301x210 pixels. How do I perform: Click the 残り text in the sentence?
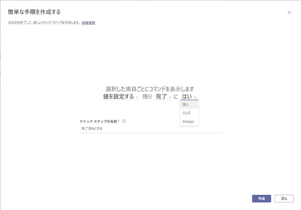[147, 97]
